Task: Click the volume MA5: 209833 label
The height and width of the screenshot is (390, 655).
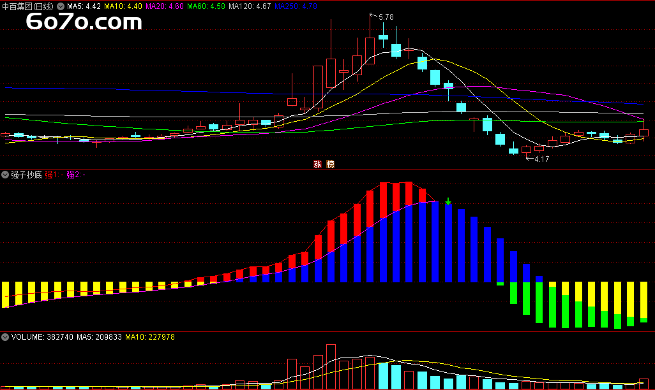Action: [x=99, y=336]
